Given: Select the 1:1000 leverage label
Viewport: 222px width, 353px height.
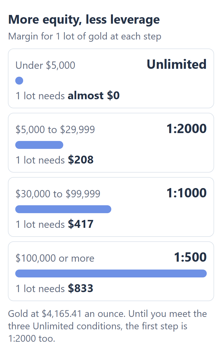Looking at the screenshot, I should (x=186, y=193).
